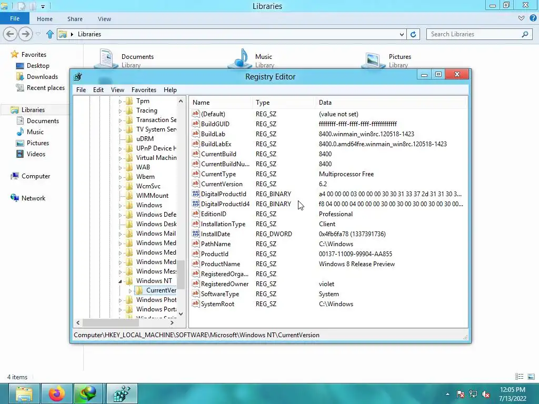Click the Tpm folder icon in the tree
539x404 pixels.
pos(129,101)
